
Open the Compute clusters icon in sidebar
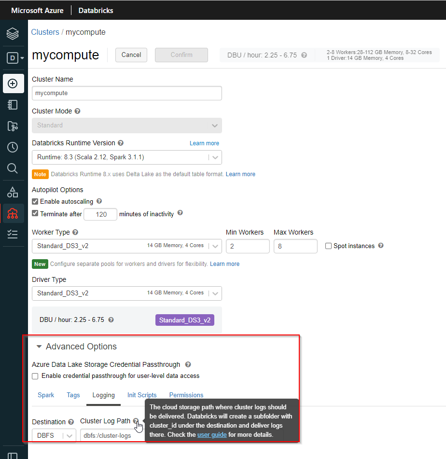(x=13, y=213)
